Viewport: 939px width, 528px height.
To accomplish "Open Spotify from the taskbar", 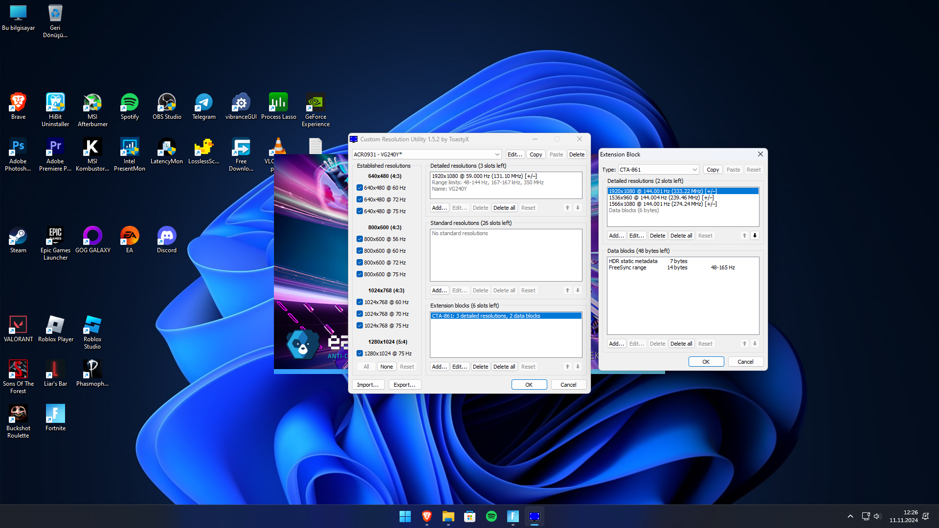I will [491, 516].
